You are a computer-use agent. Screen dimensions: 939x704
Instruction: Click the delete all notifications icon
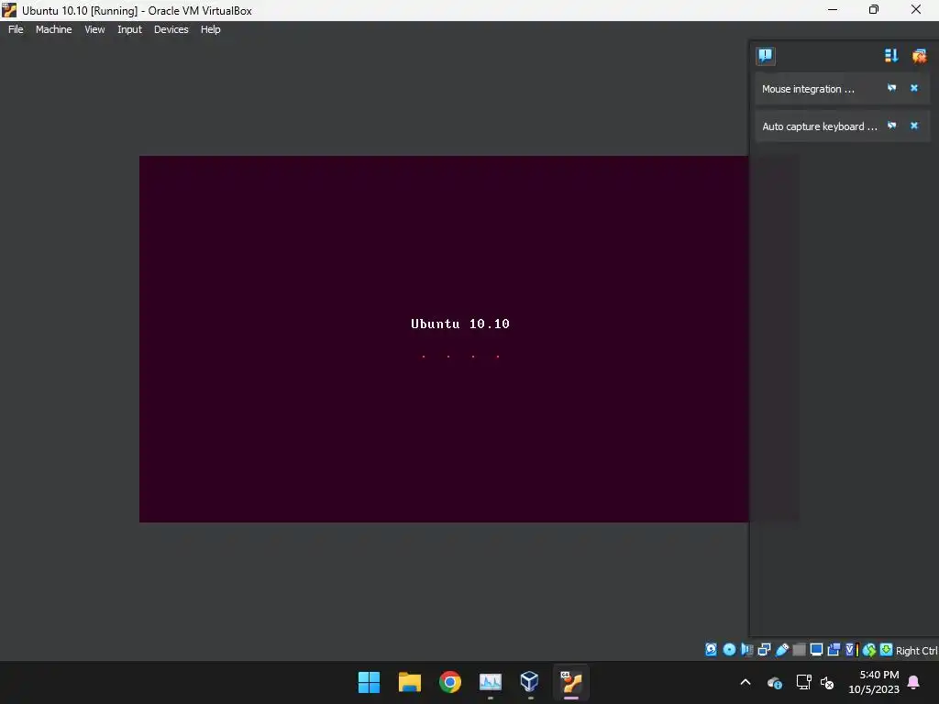coord(919,56)
